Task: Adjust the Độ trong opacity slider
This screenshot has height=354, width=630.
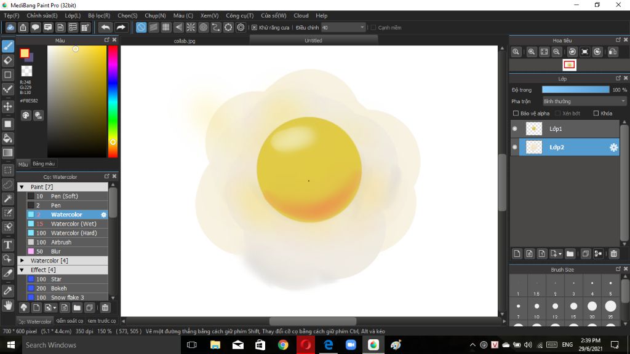Action: point(575,90)
